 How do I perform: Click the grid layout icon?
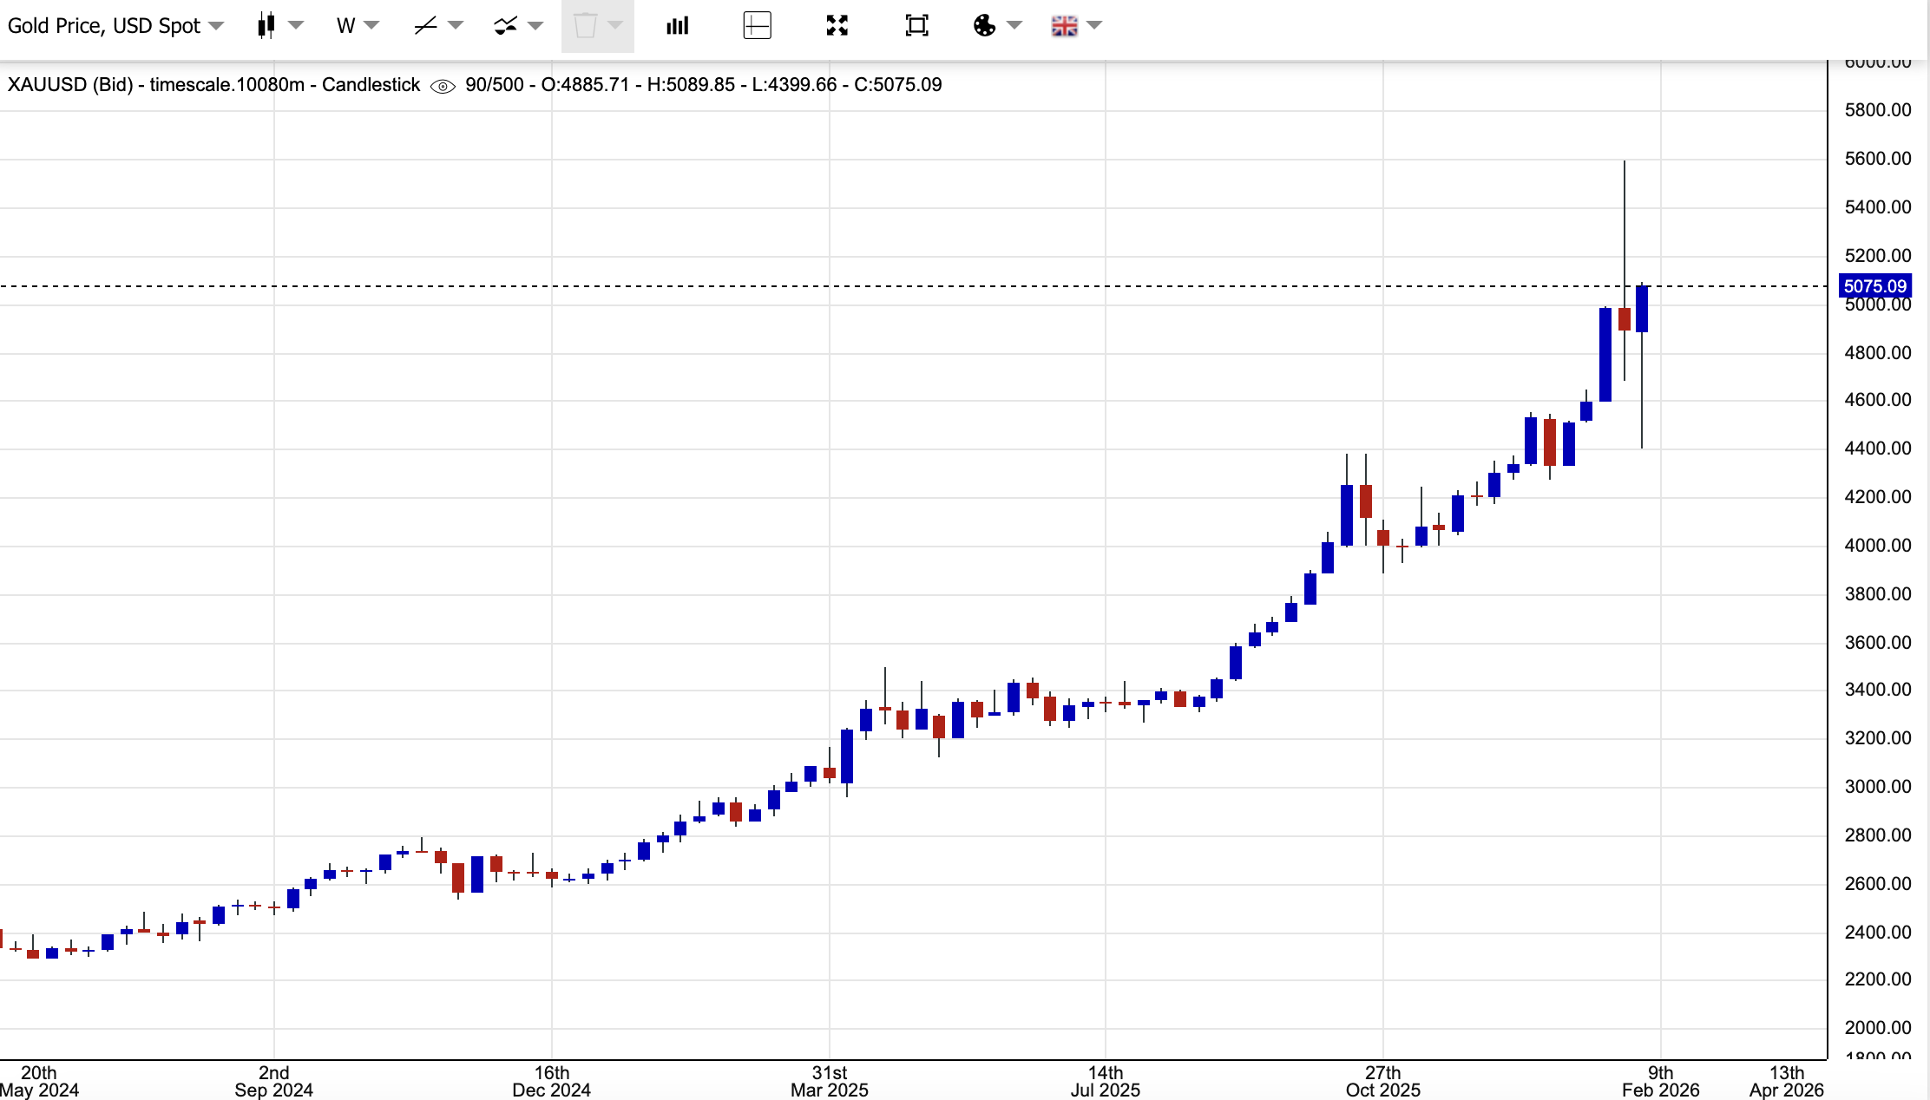pos(757,25)
